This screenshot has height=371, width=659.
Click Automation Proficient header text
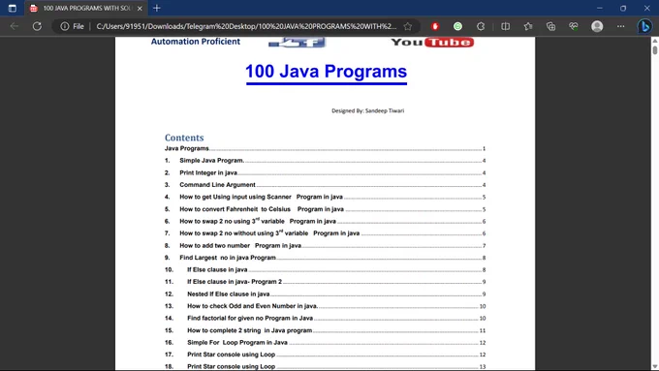click(196, 42)
